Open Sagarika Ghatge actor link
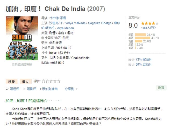171x132 pixels. click(100, 23)
